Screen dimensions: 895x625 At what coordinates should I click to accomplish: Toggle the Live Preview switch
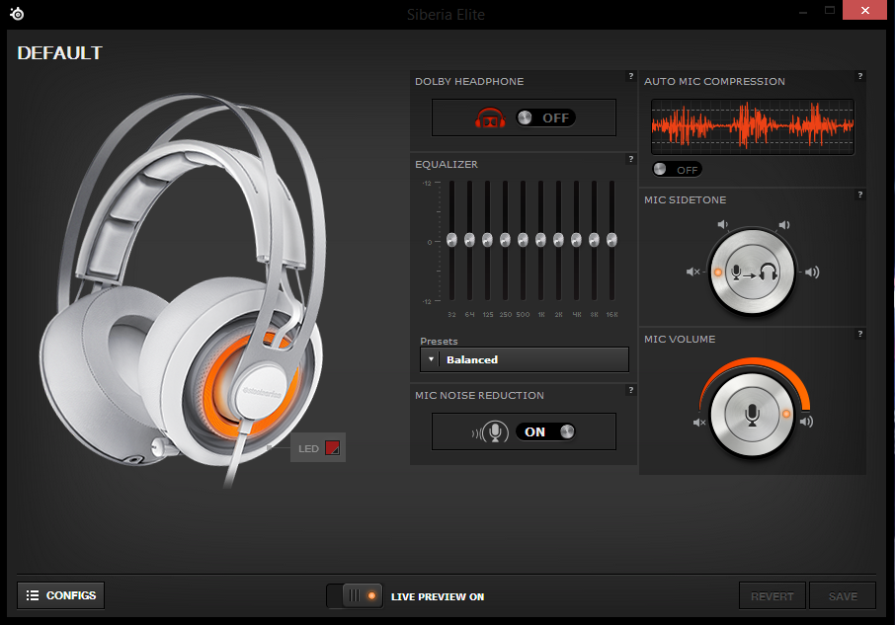pos(356,595)
